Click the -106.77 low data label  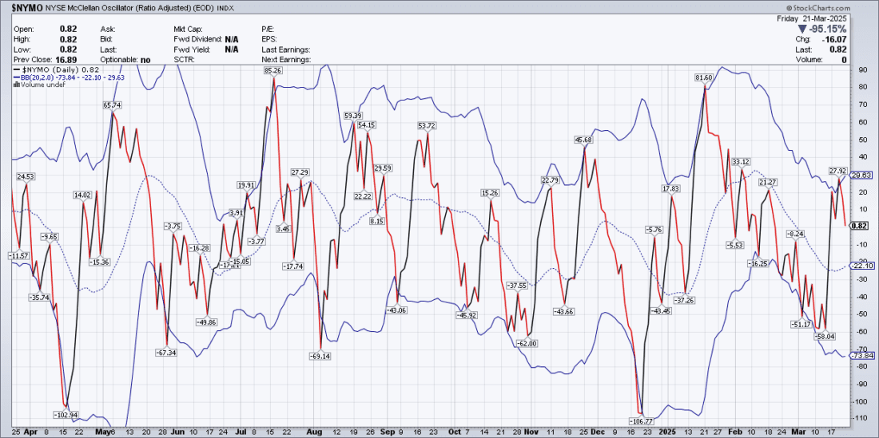pyautogui.click(x=642, y=420)
